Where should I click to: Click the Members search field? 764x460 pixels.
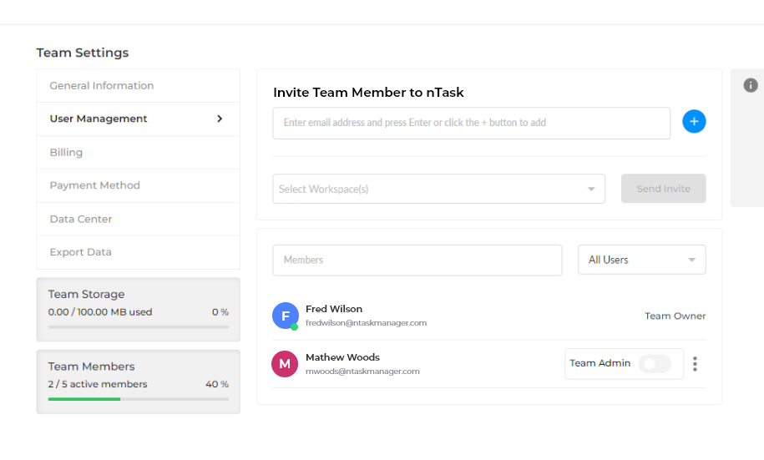[417, 260]
